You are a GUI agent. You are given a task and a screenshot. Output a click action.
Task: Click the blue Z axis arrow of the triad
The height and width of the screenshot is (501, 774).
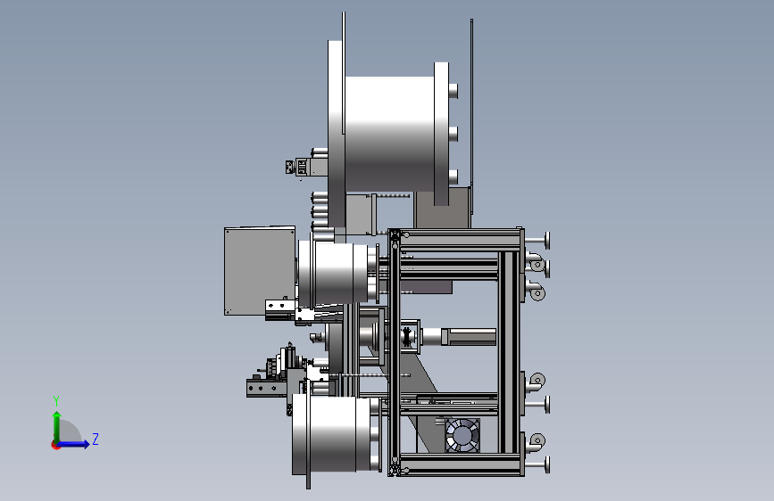pos(74,444)
